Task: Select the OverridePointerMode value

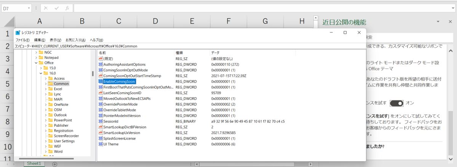Action: pyautogui.click(x=120, y=104)
